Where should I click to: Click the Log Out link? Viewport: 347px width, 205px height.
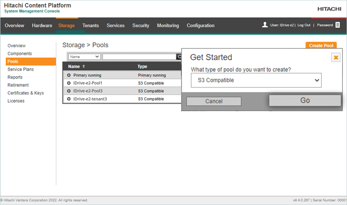tap(304, 25)
